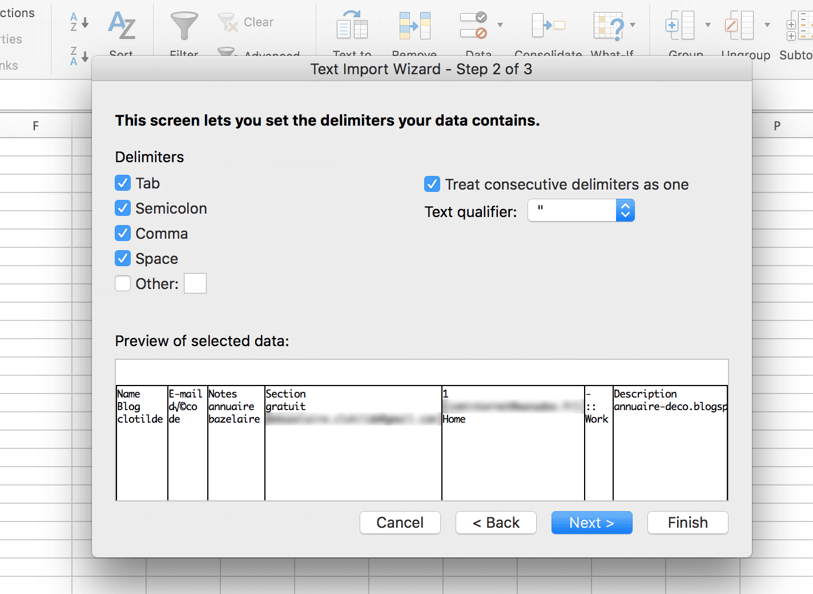Click the Next button in wizard
The image size is (813, 594).
tap(591, 523)
